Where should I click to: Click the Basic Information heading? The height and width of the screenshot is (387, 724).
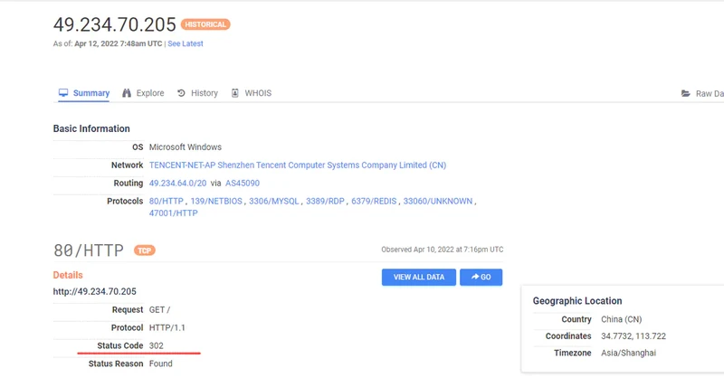pyautogui.click(x=91, y=128)
